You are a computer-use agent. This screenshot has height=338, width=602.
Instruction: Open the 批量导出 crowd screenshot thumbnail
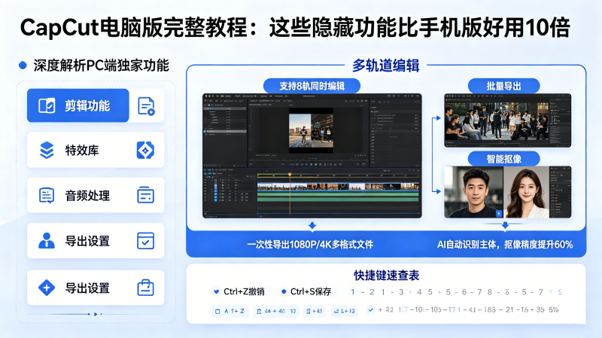507,120
